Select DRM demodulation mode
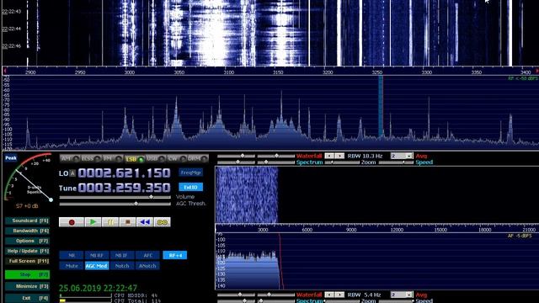The height and width of the screenshot is (303, 539). [x=199, y=159]
